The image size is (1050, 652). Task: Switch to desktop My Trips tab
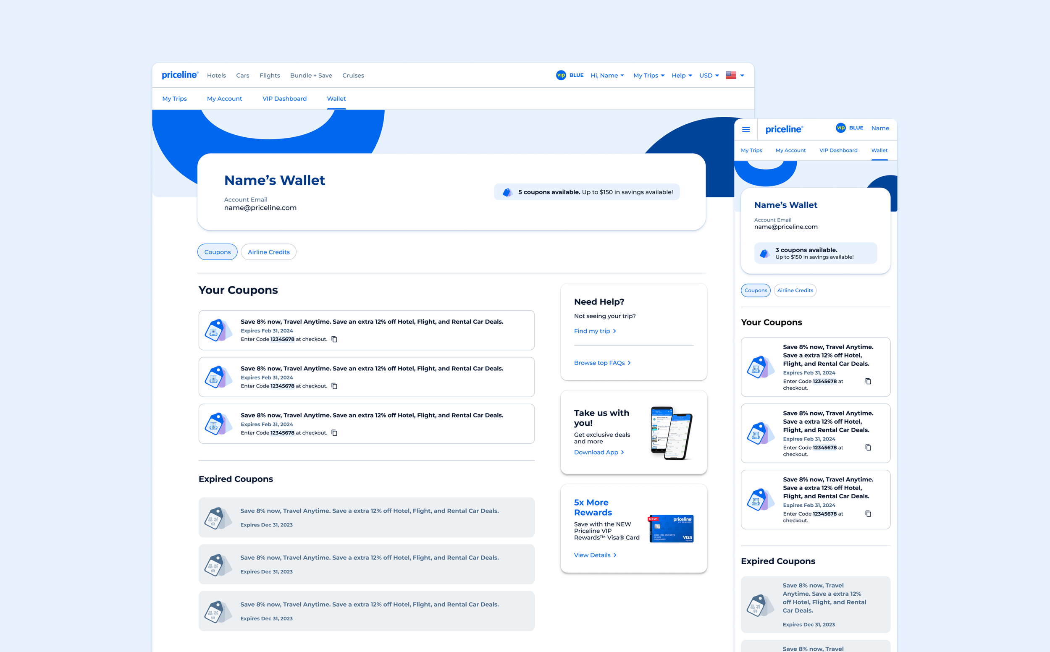(x=174, y=99)
